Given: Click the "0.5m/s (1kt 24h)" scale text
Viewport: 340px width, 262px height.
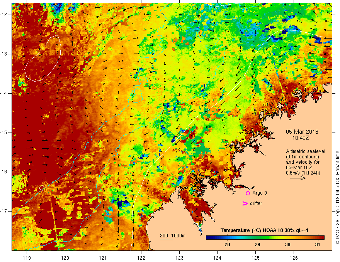Looking at the screenshot, I should click(303, 173).
